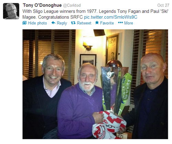The image size is (172, 144).
Task: Open the pic.twitter.com/SmloWs9C link
Action: [x=110, y=17]
